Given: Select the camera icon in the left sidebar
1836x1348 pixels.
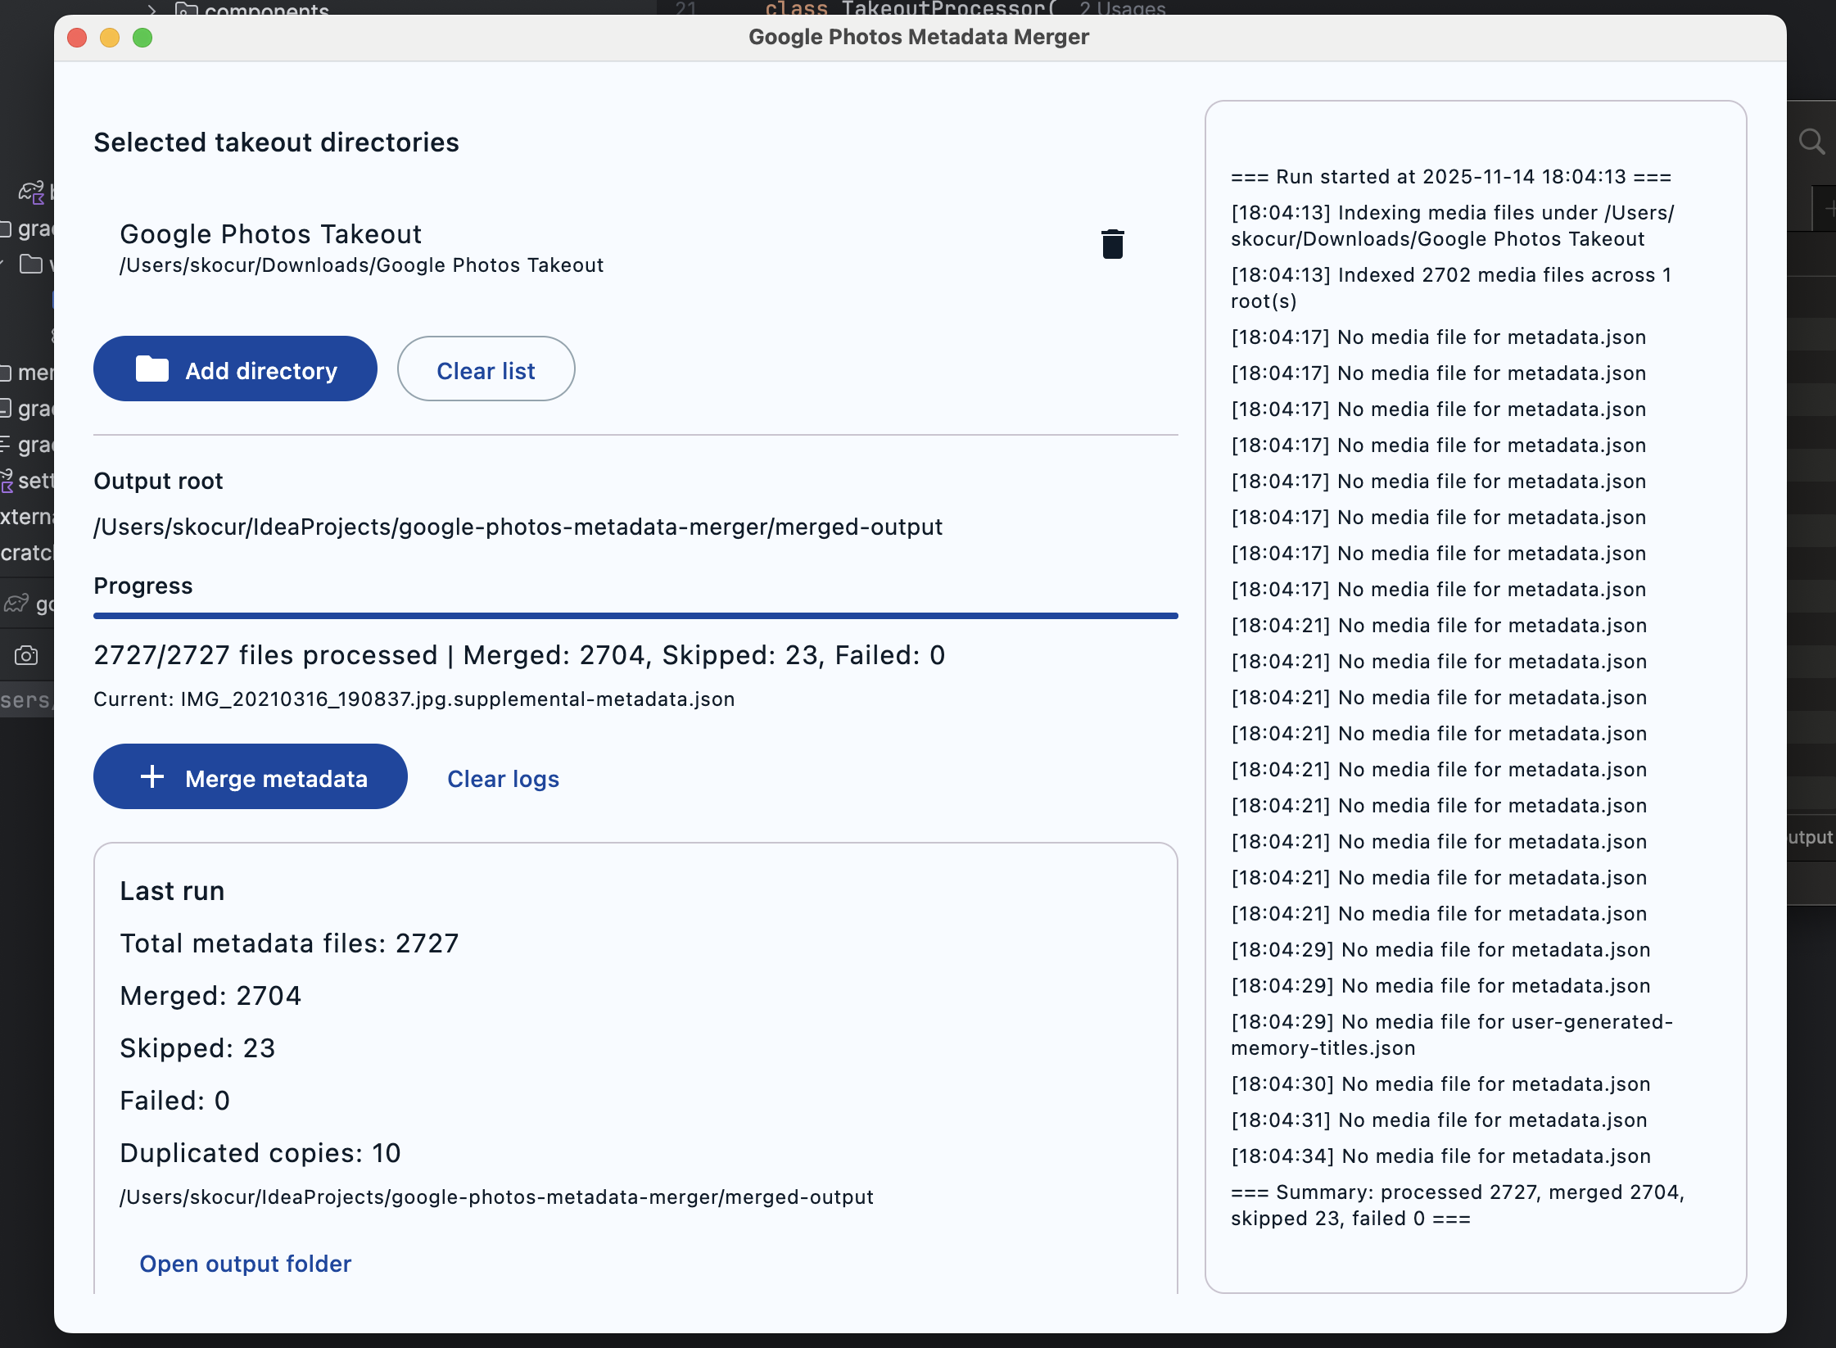Looking at the screenshot, I should pos(27,654).
